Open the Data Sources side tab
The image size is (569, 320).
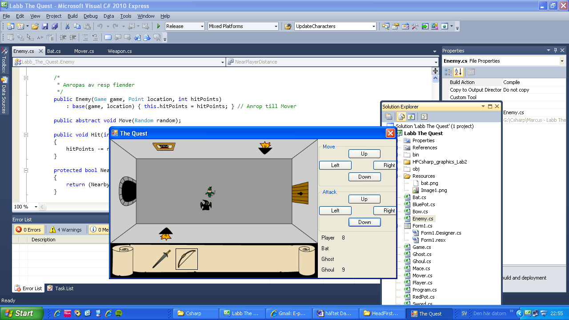(x=4, y=95)
